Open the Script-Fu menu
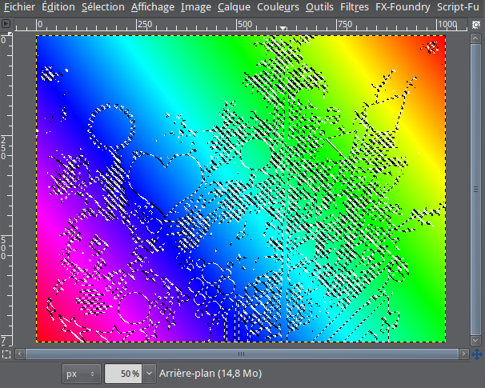Image resolution: width=485 pixels, height=388 pixels. click(460, 7)
